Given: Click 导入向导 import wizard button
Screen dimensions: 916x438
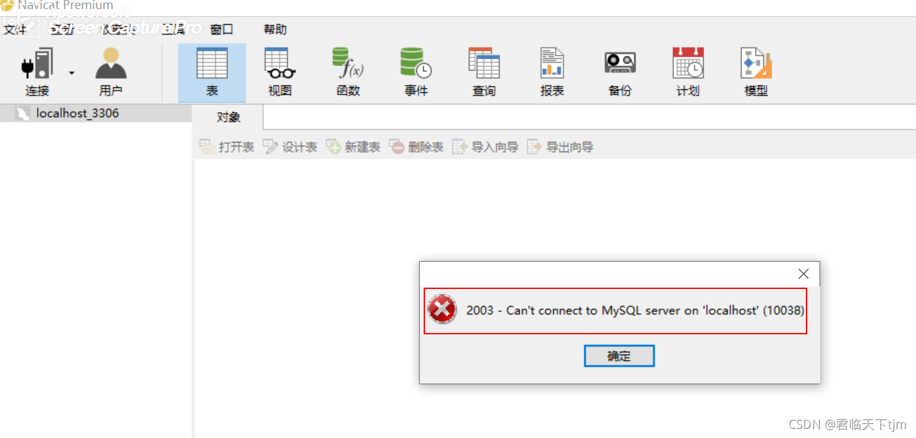Looking at the screenshot, I should tap(485, 147).
